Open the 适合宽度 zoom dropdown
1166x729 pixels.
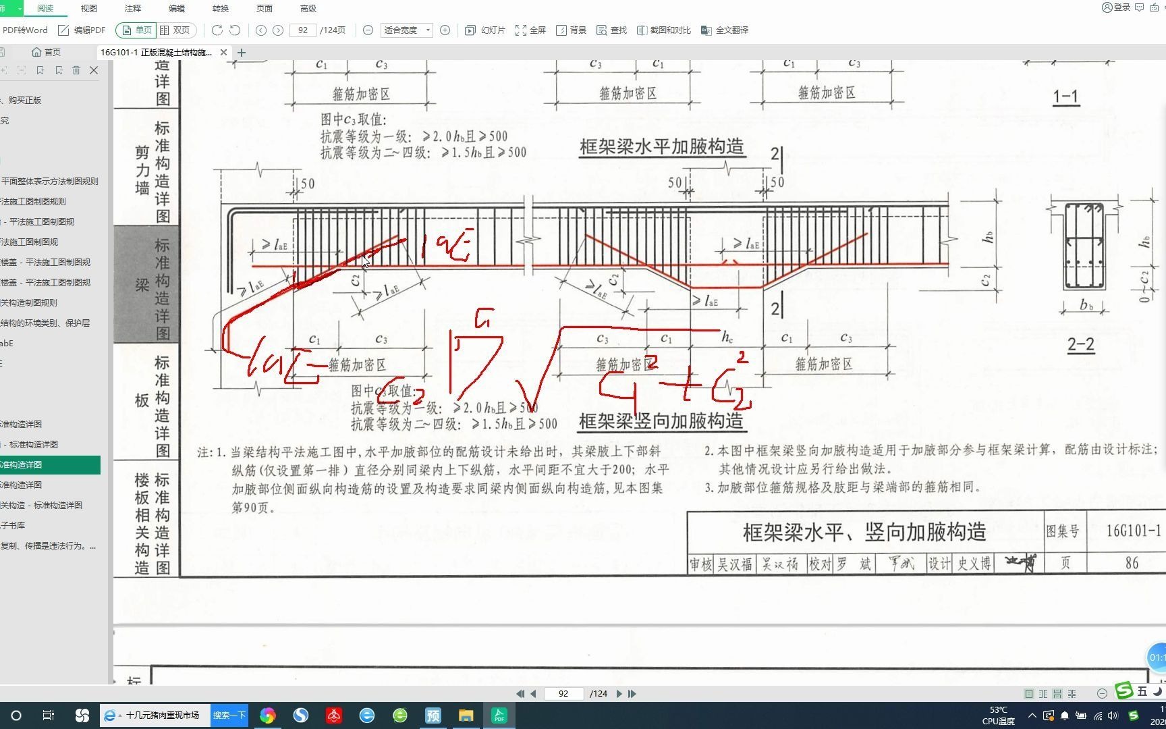[406, 30]
